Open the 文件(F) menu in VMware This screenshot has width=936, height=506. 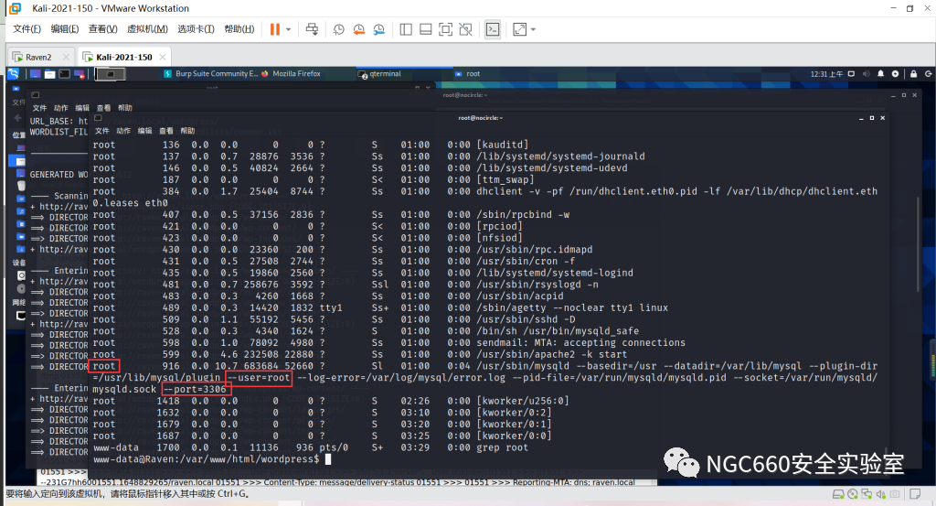coord(27,29)
